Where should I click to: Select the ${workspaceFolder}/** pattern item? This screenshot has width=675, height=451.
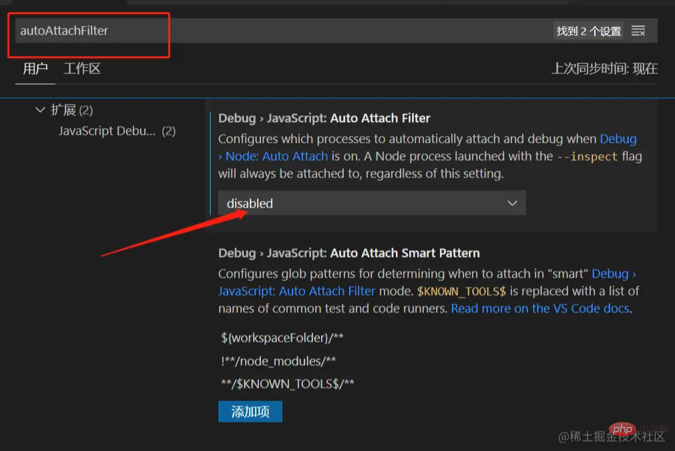coord(282,337)
